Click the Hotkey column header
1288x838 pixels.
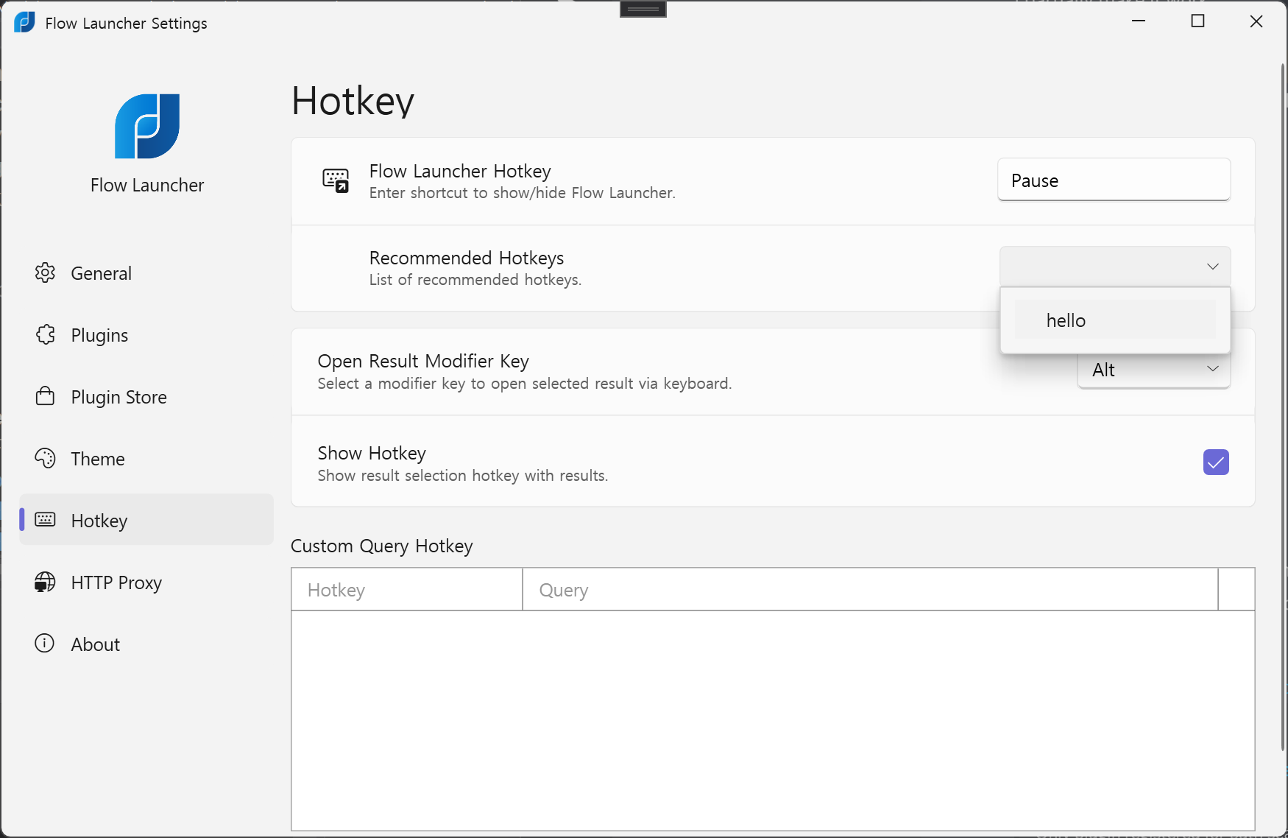(407, 590)
